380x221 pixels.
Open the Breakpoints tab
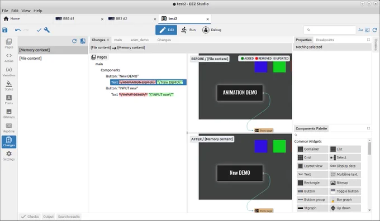click(325, 40)
